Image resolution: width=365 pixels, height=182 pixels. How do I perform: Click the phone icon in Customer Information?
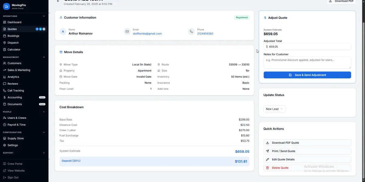point(191,32)
